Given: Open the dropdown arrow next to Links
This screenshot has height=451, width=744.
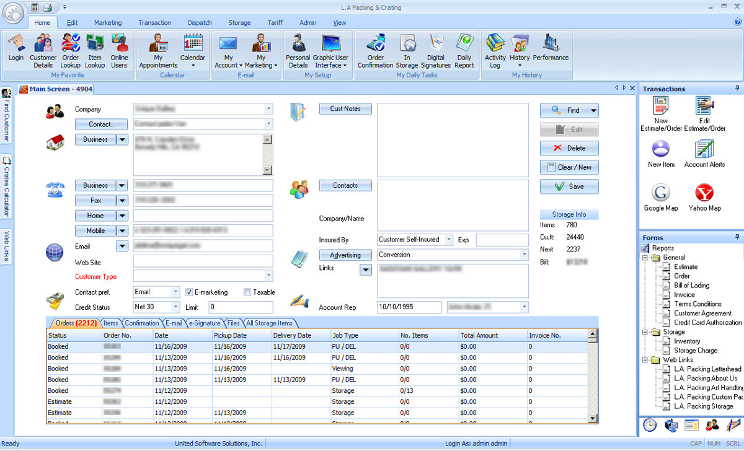Looking at the screenshot, I should pos(366,269).
